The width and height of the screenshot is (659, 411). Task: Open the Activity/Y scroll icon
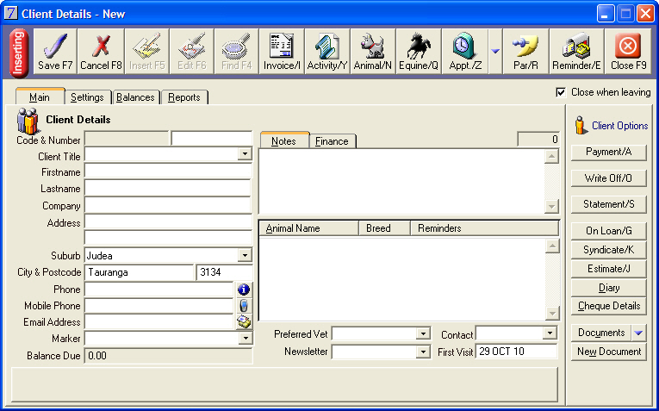coord(327,52)
